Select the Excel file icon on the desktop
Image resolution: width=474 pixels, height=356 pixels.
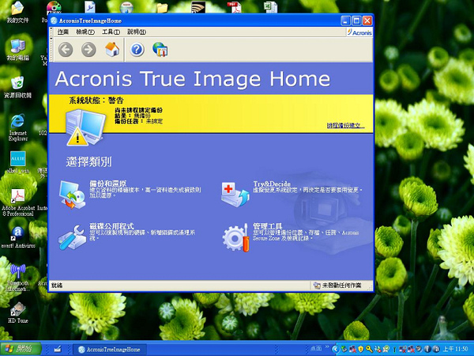pos(270,7)
